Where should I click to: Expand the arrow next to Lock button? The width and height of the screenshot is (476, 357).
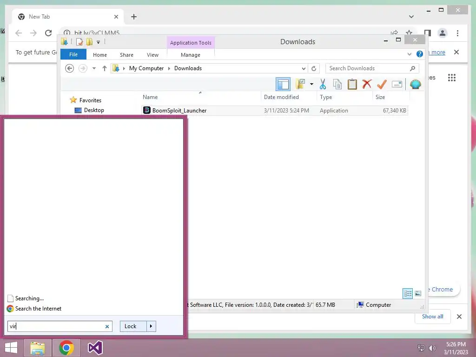point(151,326)
